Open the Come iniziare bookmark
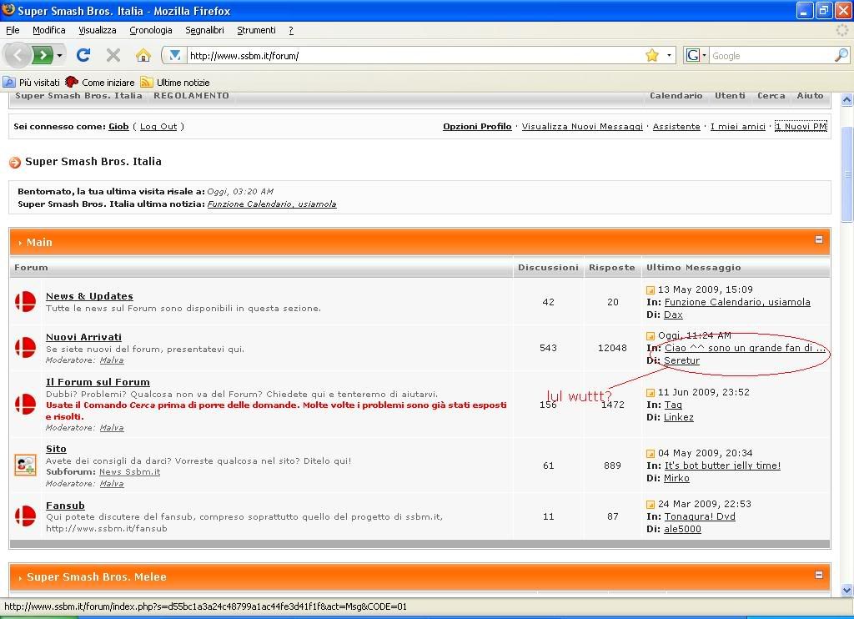854x619 pixels. click(100, 83)
